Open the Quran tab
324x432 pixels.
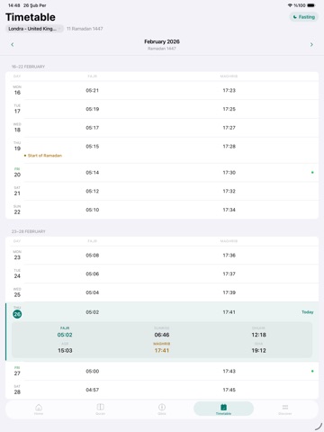click(100, 409)
